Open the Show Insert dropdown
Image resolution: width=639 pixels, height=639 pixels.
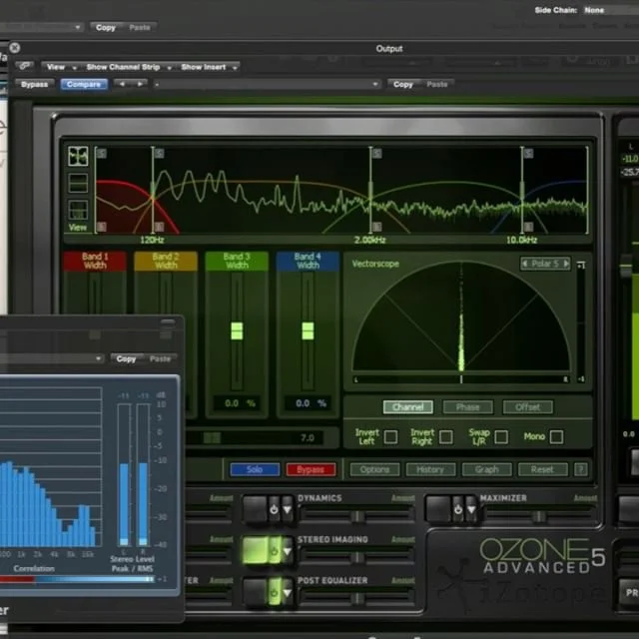coord(209,67)
